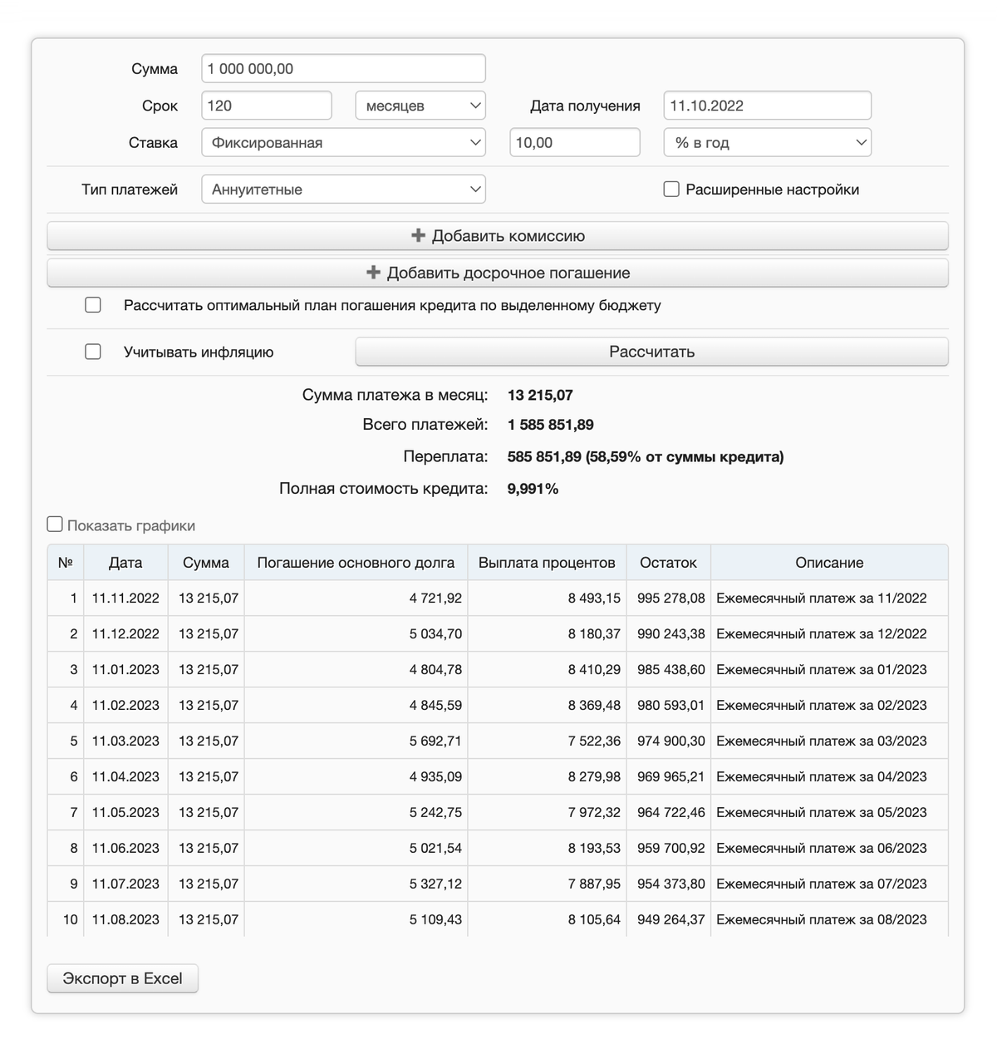Click overpayment value 585 851,89 (58,59%…)
The image size is (997, 1059).
tap(646, 457)
